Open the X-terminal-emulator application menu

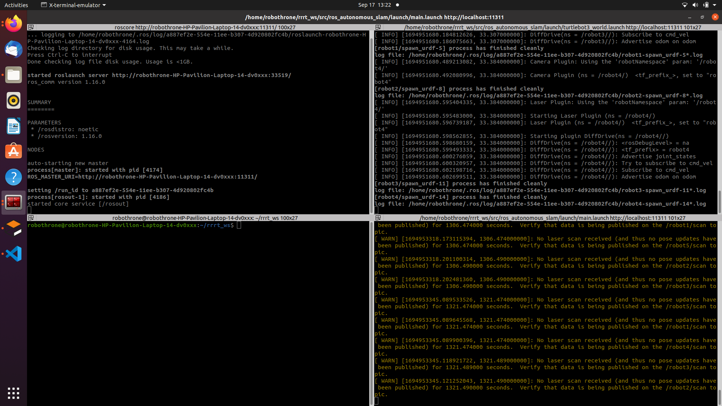[73, 5]
